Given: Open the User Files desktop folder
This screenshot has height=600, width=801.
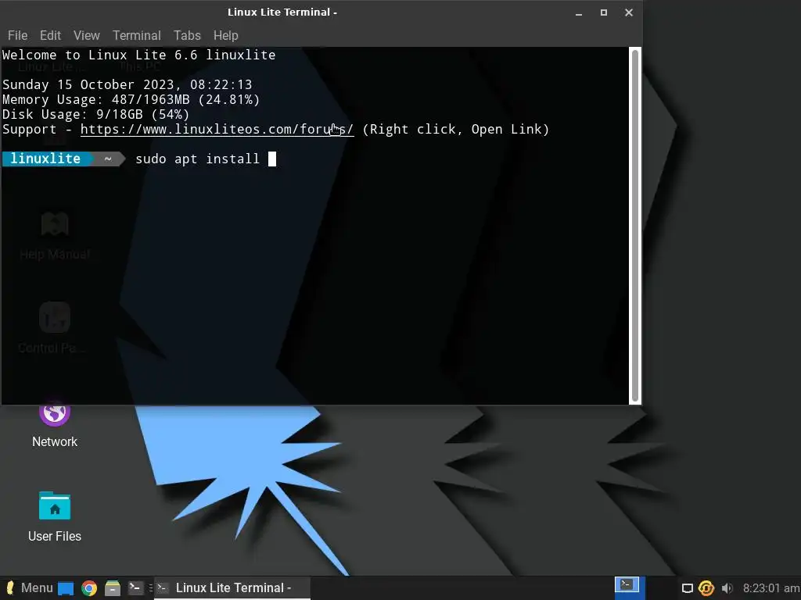Looking at the screenshot, I should coord(55,516).
